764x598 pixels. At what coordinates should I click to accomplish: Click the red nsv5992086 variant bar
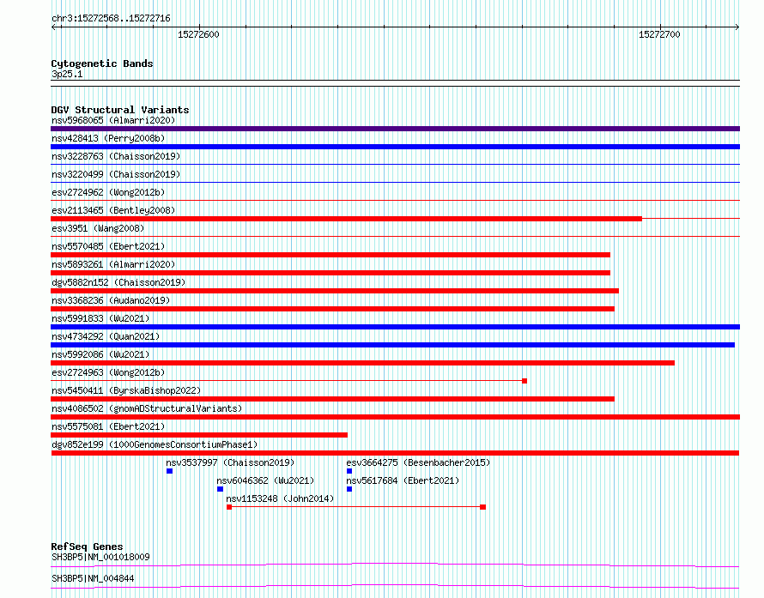point(363,363)
